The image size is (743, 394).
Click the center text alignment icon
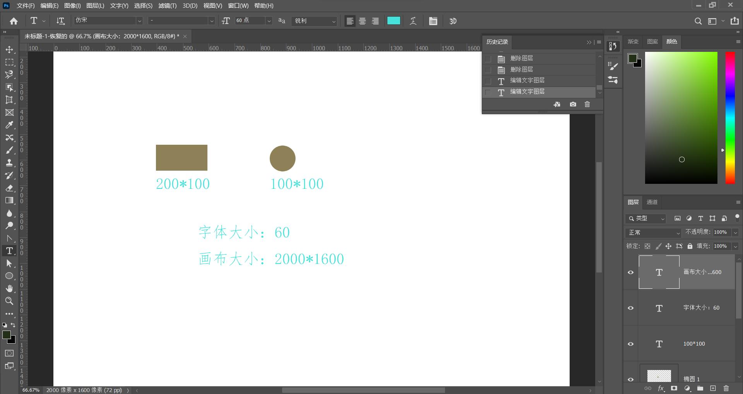coord(362,21)
